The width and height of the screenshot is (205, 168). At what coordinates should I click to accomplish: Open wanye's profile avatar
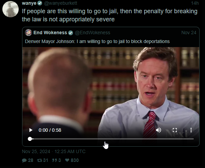11,9
